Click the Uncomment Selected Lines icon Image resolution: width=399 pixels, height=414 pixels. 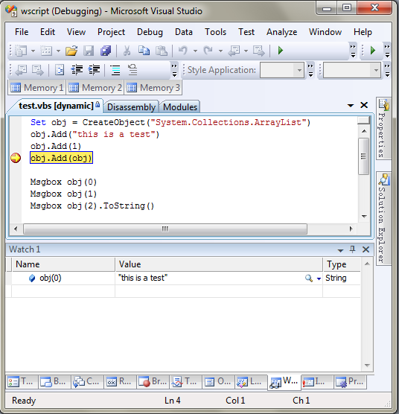[x=133, y=70]
